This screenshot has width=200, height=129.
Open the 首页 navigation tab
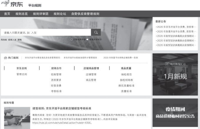pyautogui.click(x=7, y=14)
